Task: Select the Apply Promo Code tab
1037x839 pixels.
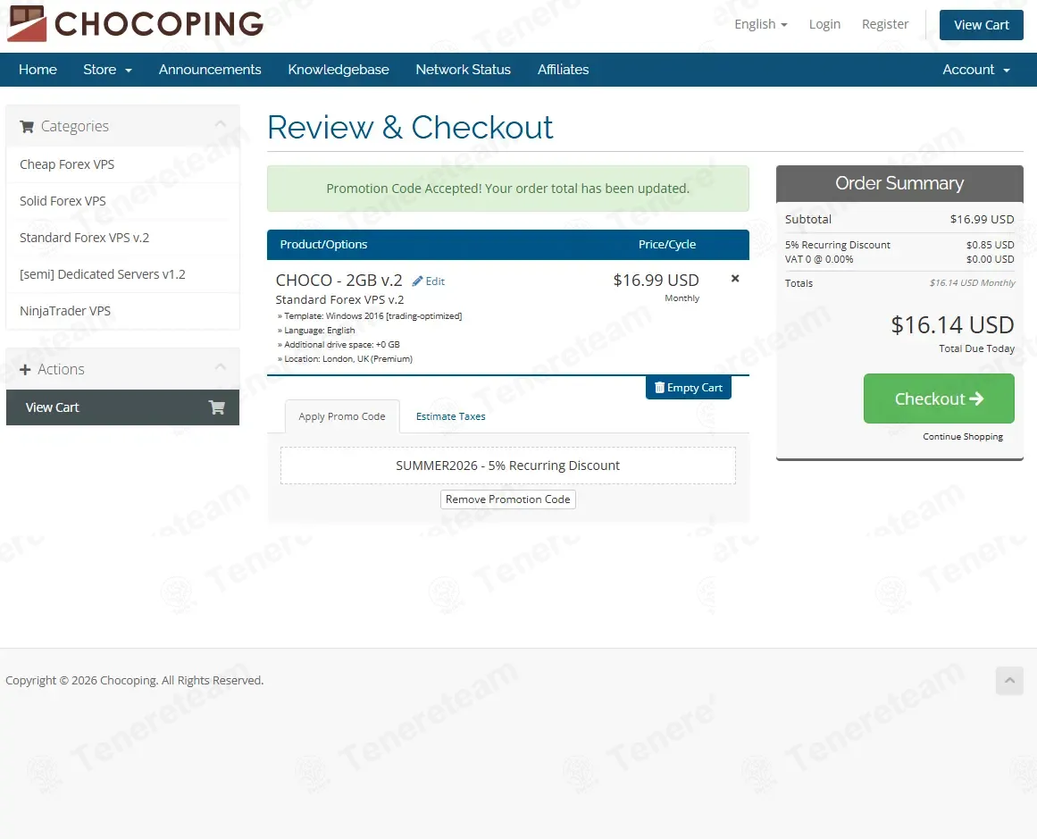Action: (x=342, y=416)
